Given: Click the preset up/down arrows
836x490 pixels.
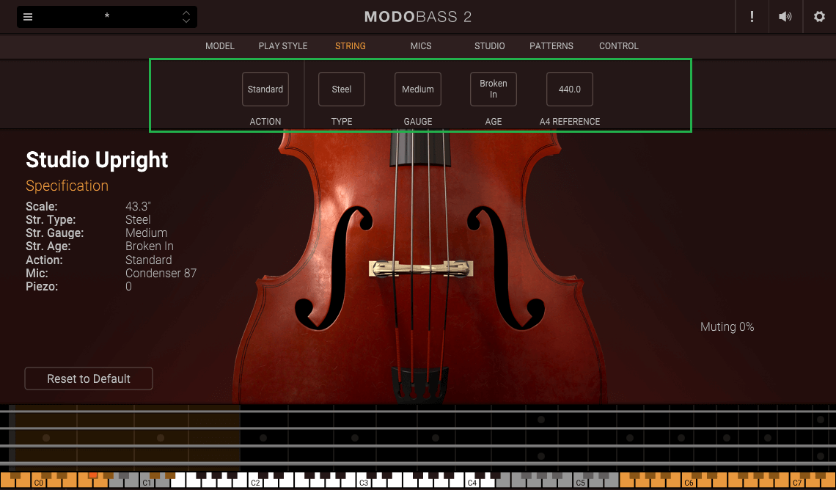Looking at the screenshot, I should [x=186, y=17].
